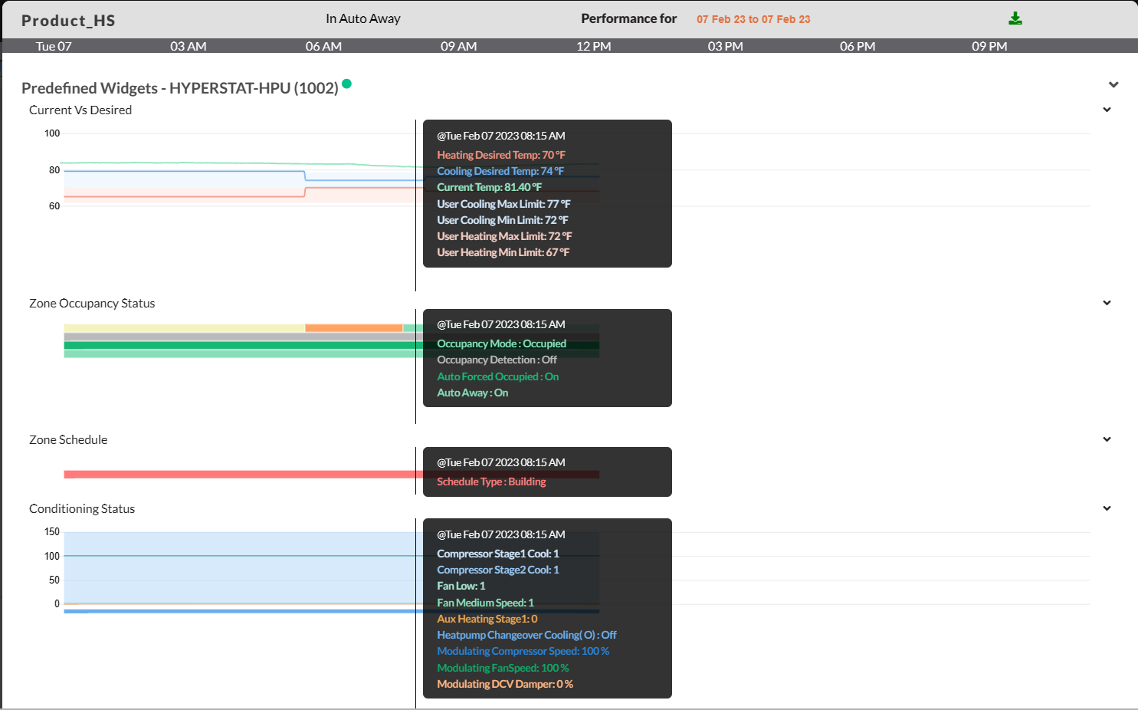This screenshot has height=710, width=1138.
Task: Click the Occupancy Mode : Occupied tooltip line
Action: [502, 343]
